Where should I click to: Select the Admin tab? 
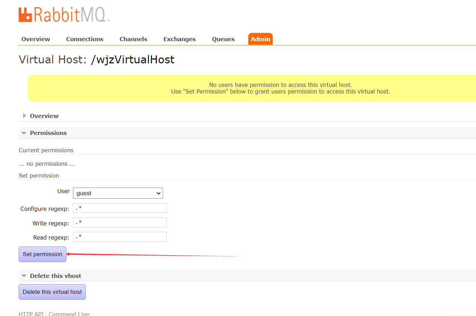[x=260, y=39]
